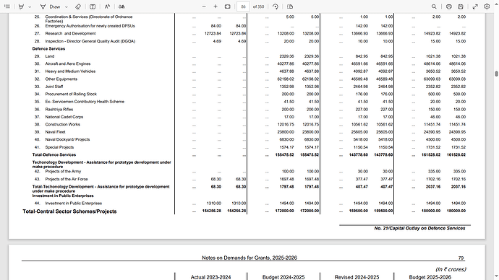Open search in document
This screenshot has height=280, width=499.
click(434, 6)
